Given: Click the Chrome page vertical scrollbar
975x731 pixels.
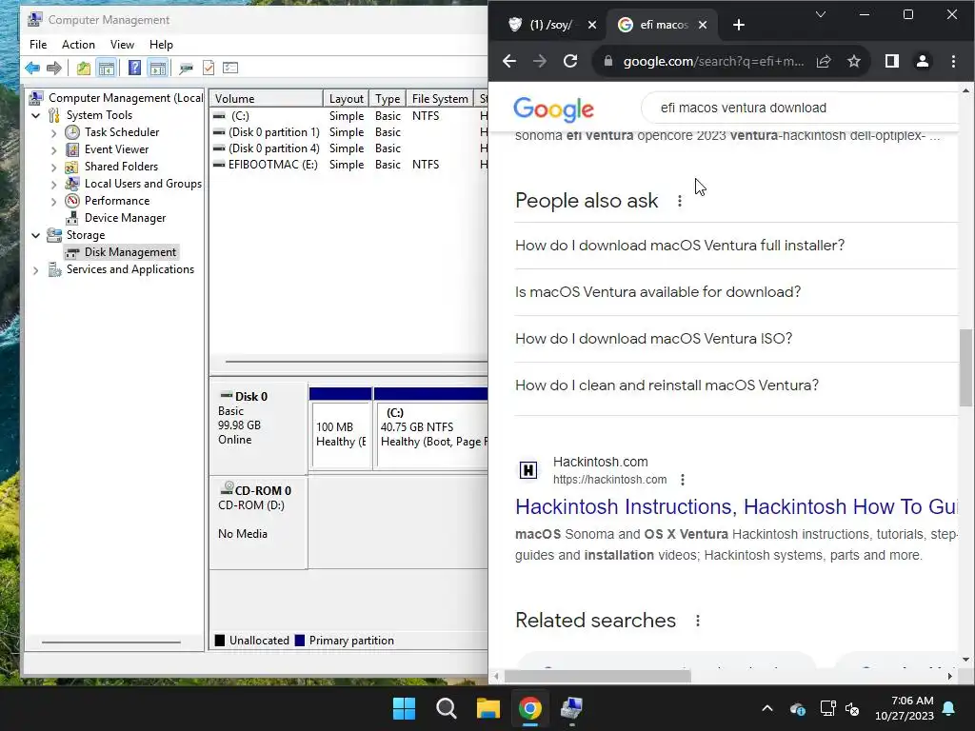Looking at the screenshot, I should click(965, 366).
